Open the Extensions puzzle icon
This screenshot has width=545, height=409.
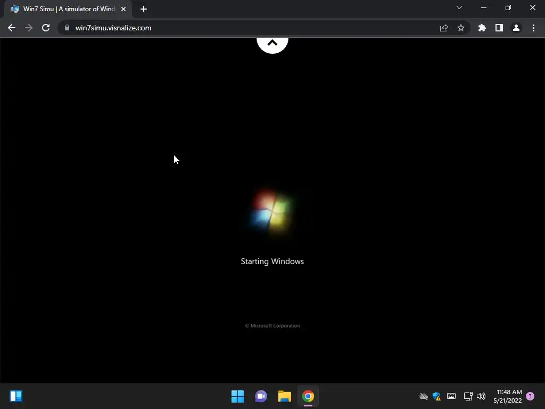[482, 28]
